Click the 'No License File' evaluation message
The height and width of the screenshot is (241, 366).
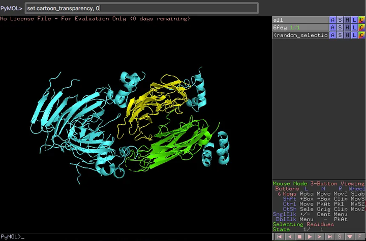(95, 19)
